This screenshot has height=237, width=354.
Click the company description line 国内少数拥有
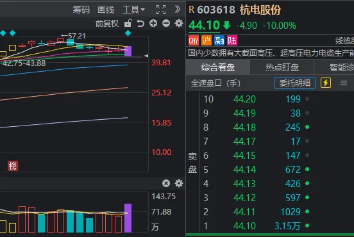click(x=271, y=53)
